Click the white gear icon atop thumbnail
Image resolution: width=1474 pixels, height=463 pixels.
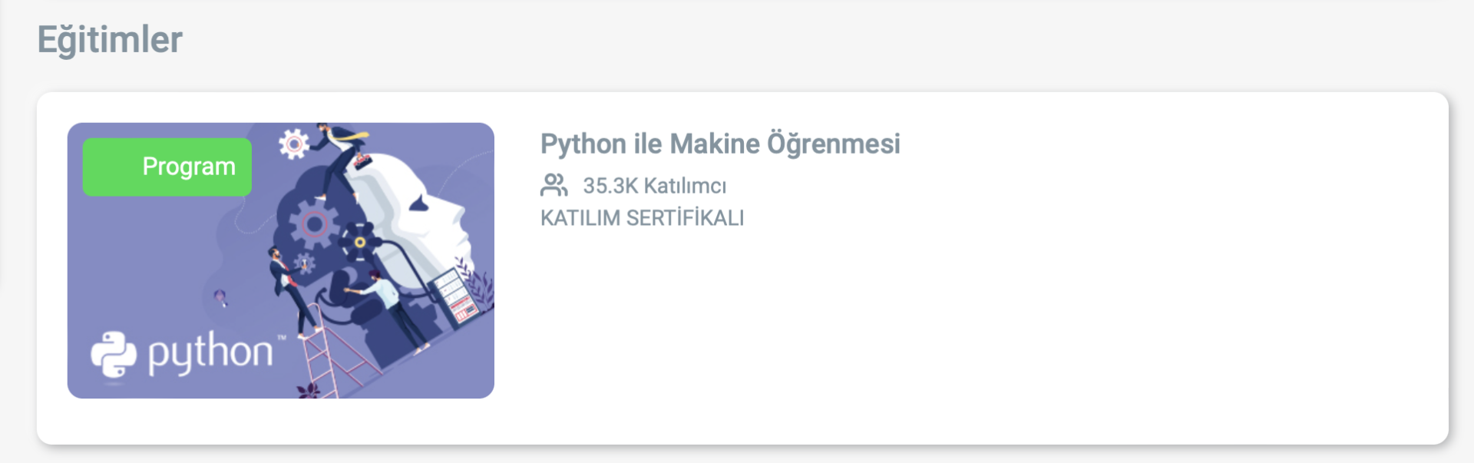[293, 144]
